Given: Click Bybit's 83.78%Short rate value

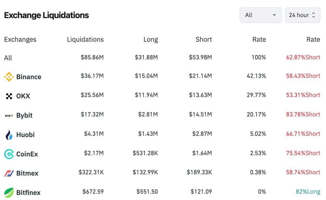Looking at the screenshot, I should 303,115.
